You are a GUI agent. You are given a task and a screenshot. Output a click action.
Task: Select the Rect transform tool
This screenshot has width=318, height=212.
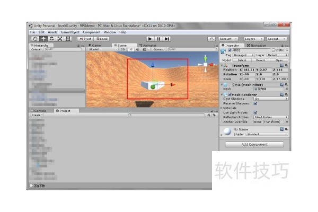68,39
